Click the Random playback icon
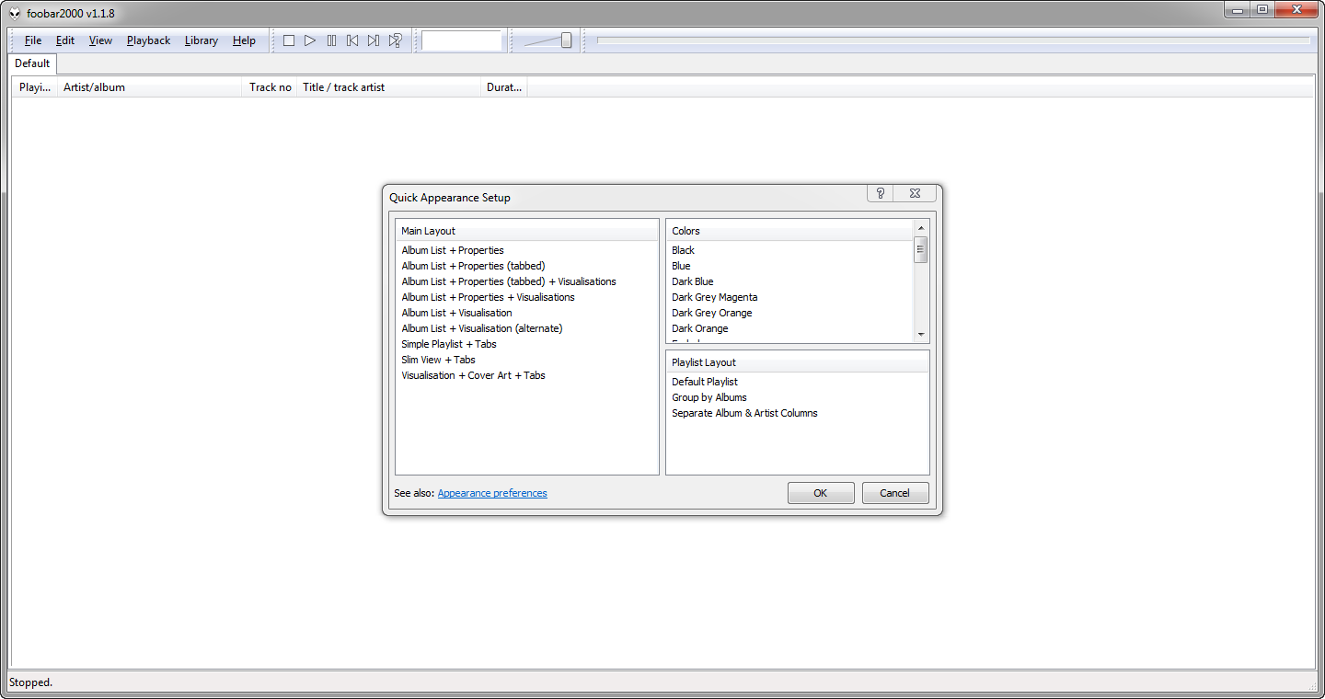Viewport: 1325px width, 699px height. click(x=395, y=40)
